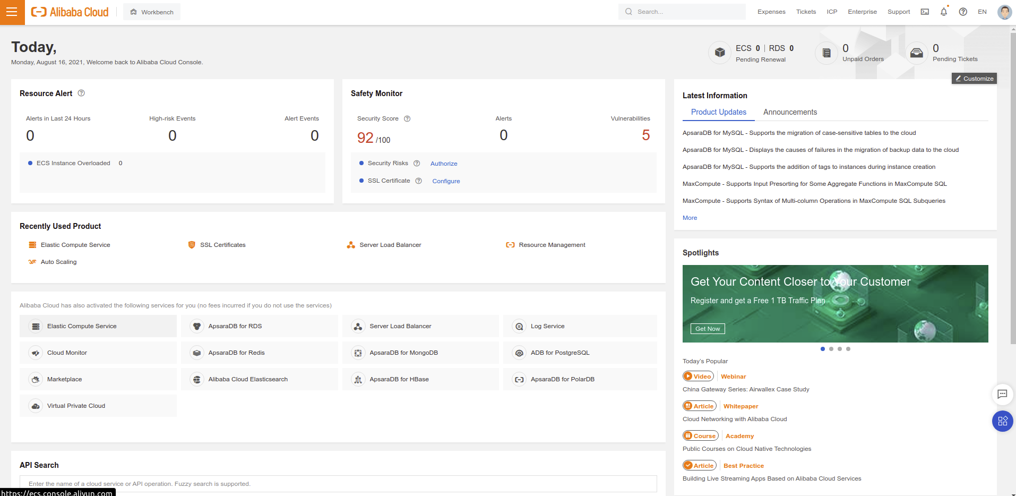Image resolution: width=1016 pixels, height=496 pixels.
Task: Click the Vulnerabilities count 5
Action: (645, 135)
